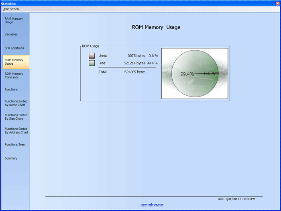This screenshot has width=281, height=211.
Task: Click the green Free color swatch
Action: [x=92, y=63]
